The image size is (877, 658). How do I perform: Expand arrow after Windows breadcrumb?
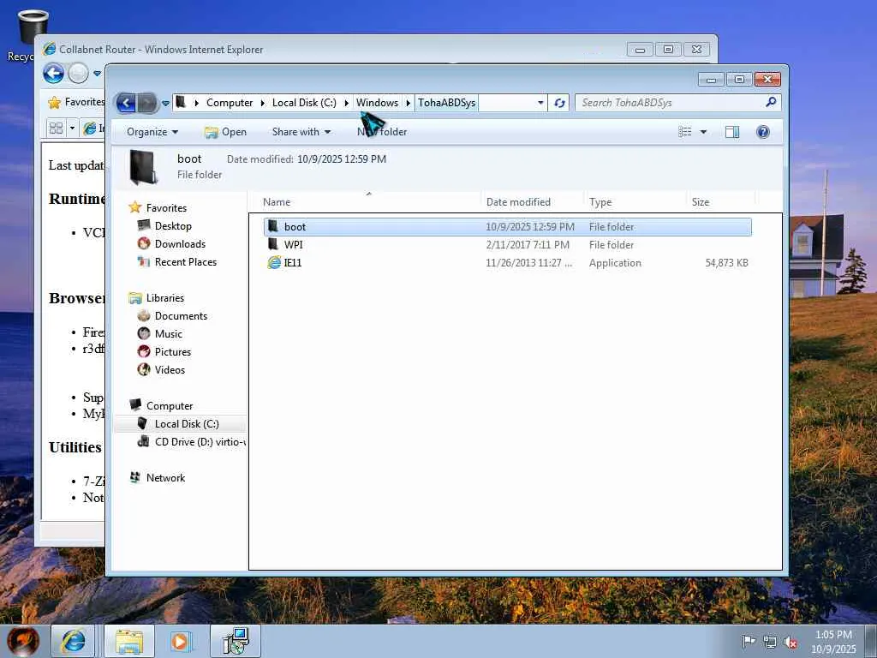[x=409, y=103]
